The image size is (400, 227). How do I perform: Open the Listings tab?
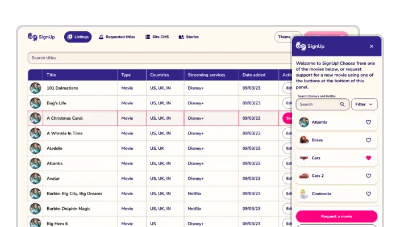(78, 37)
